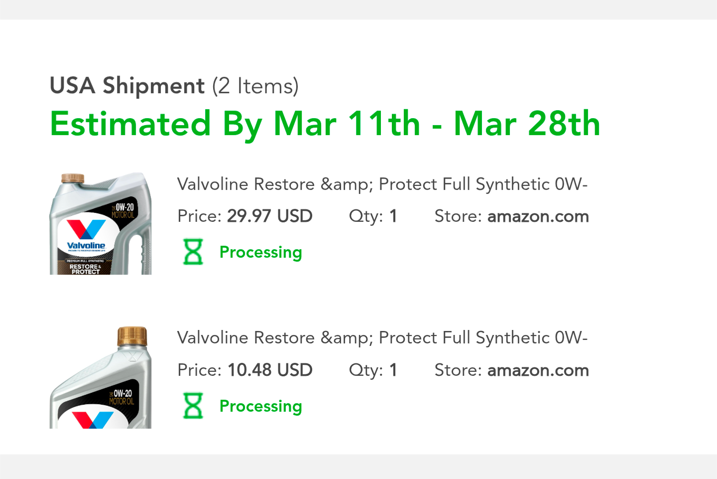Image resolution: width=717 pixels, height=479 pixels.
Task: Open the Valvoline 1-quart bottle thumbnail
Action: pyautogui.click(x=101, y=377)
